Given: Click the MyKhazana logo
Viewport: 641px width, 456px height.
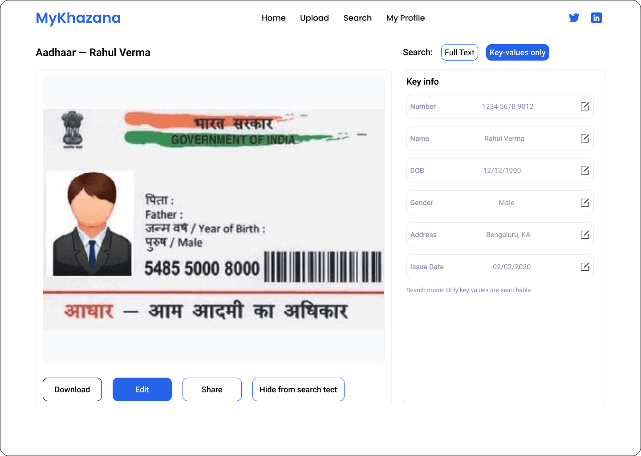Looking at the screenshot, I should click(78, 18).
